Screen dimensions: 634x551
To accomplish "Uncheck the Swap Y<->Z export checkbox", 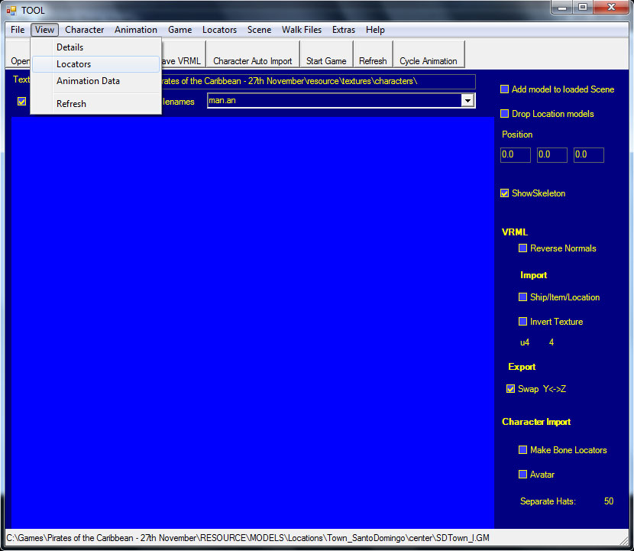I will tap(511, 389).
